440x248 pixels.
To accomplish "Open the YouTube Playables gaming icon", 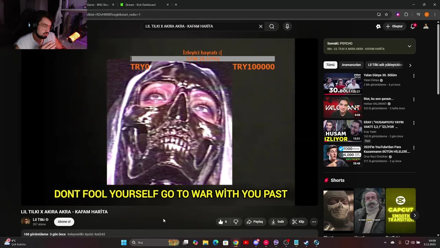I will click(x=378, y=26).
